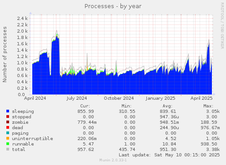Screen dimensions: 226x165
Task: Click stopped average value 947.36u
Action: (169, 117)
